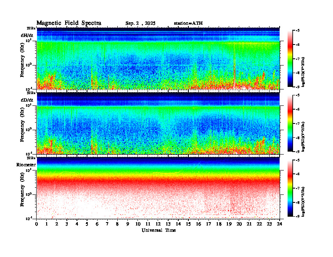Click hour "0" on the Universal Time axis
This screenshot has width=333, height=257.
(37, 224)
